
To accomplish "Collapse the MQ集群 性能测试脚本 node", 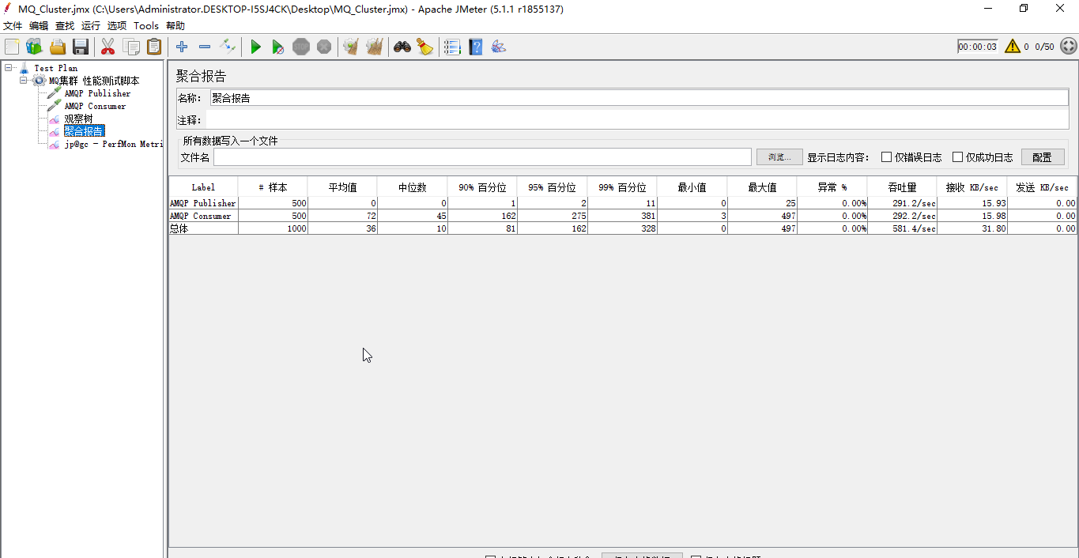I will click(24, 81).
